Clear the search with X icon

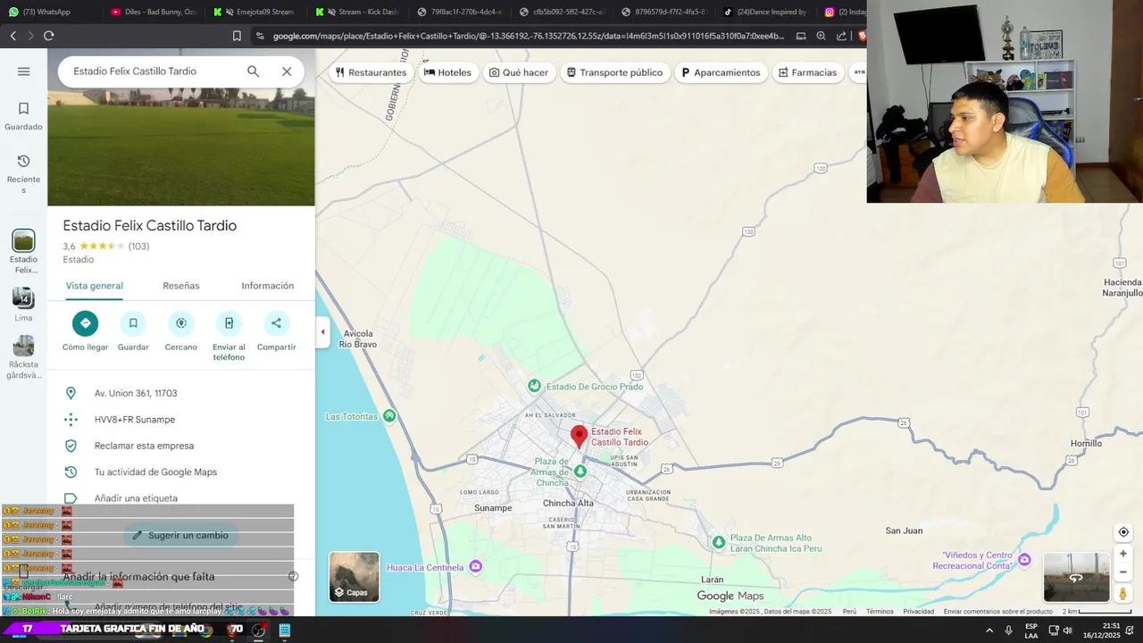pos(287,71)
